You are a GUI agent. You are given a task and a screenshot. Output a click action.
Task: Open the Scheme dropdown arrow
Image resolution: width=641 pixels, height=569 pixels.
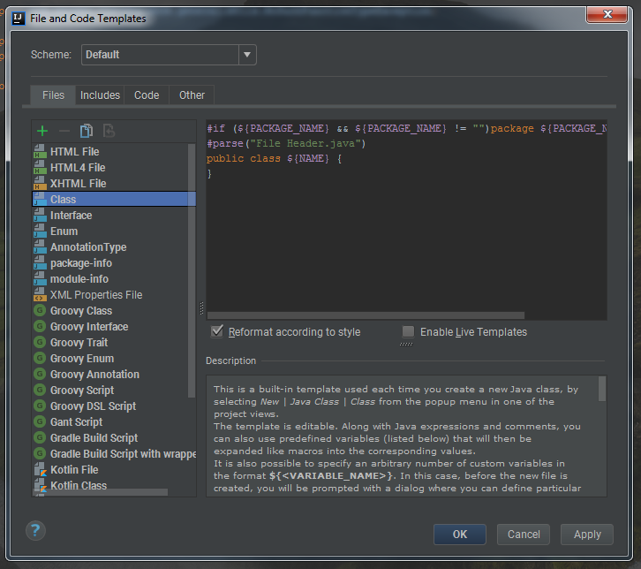(247, 55)
